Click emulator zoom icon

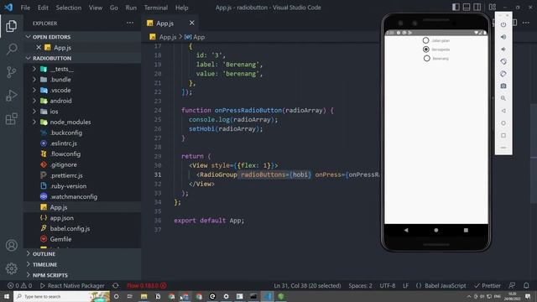pyautogui.click(x=503, y=98)
